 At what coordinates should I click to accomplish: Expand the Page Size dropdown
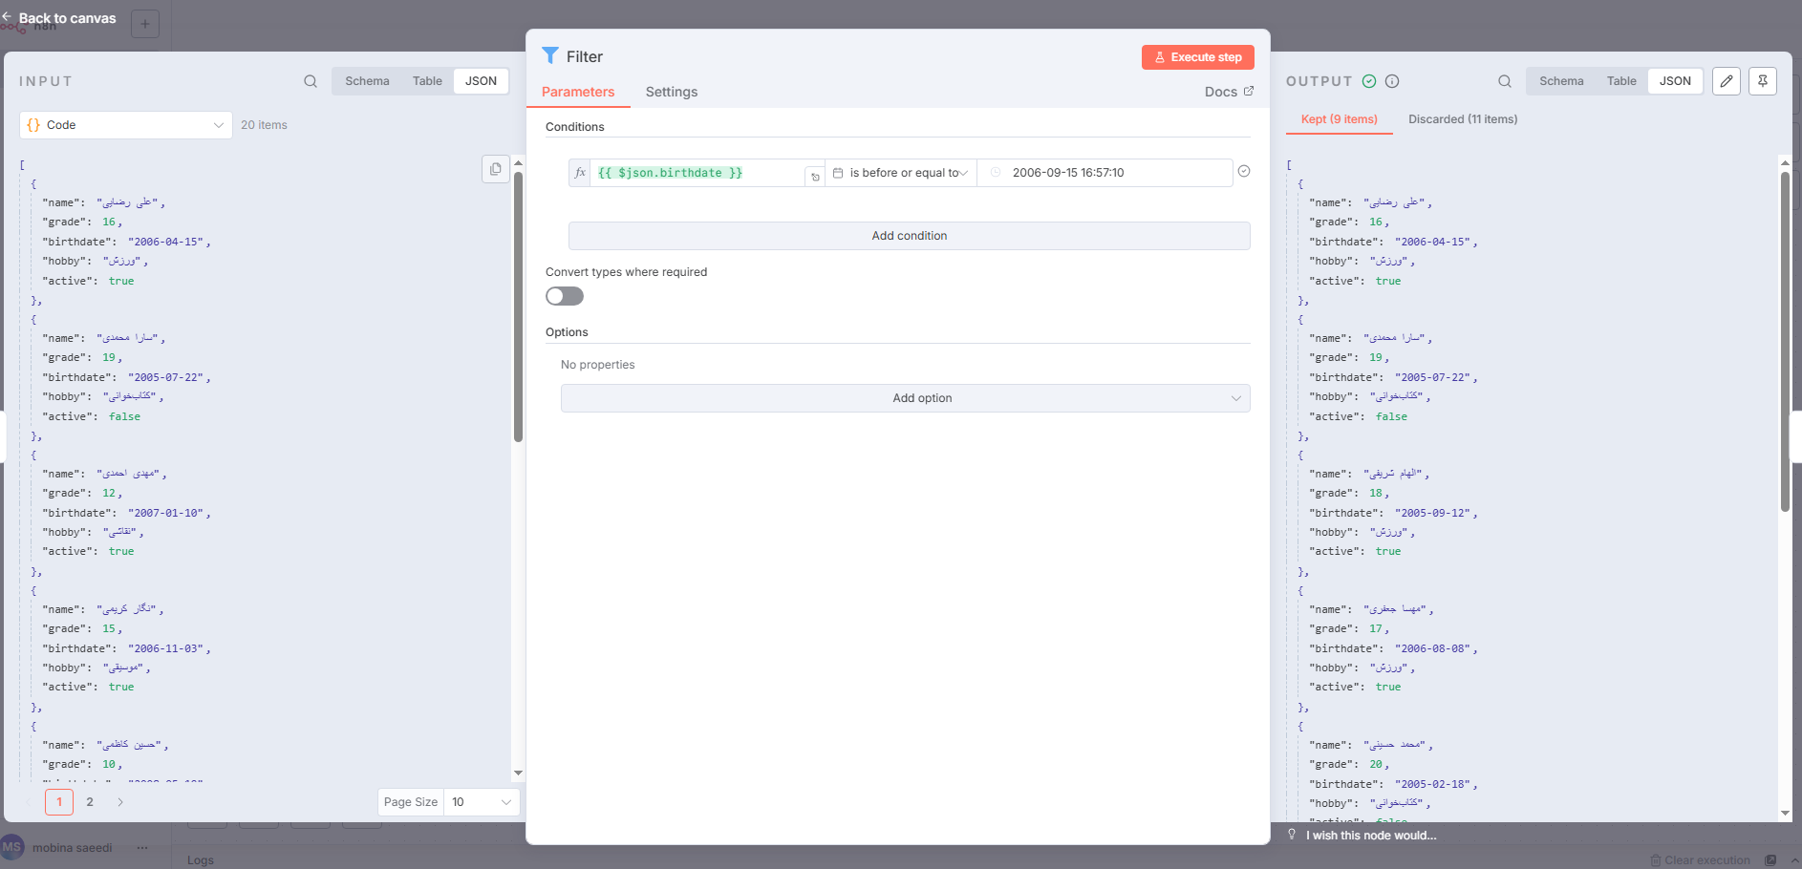pyautogui.click(x=482, y=802)
